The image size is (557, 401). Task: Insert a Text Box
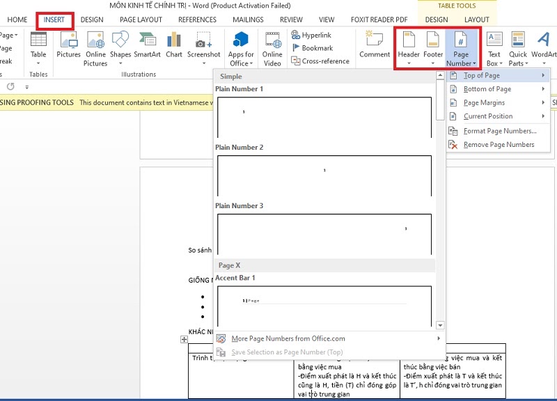pos(494,49)
